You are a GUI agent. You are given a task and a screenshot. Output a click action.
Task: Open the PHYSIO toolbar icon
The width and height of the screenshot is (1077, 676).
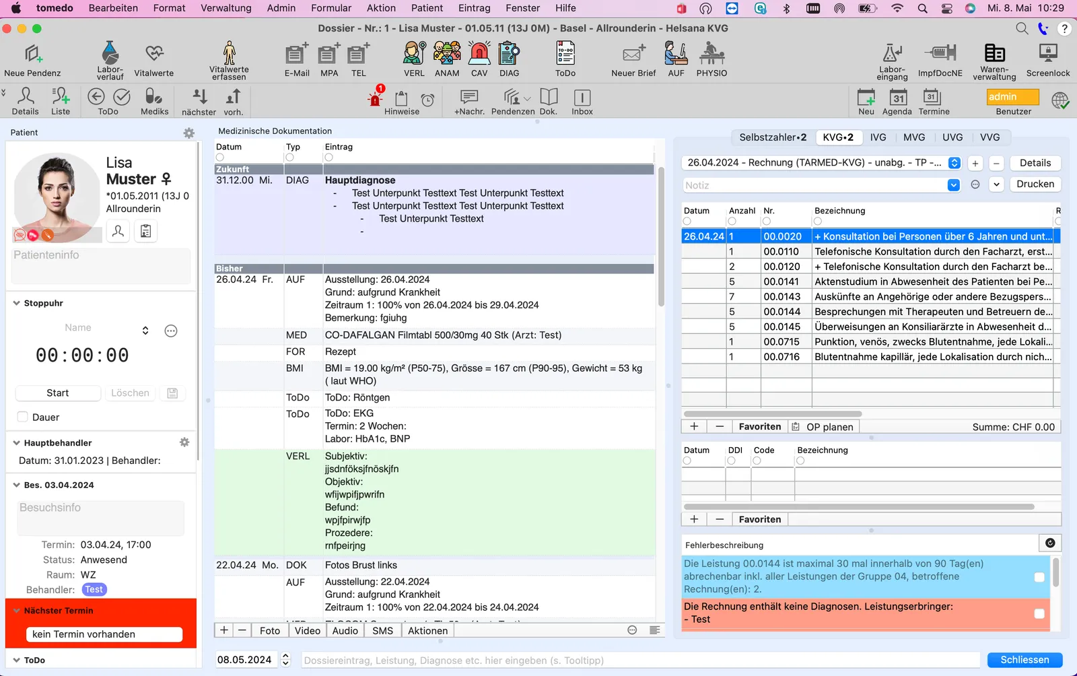click(711, 53)
